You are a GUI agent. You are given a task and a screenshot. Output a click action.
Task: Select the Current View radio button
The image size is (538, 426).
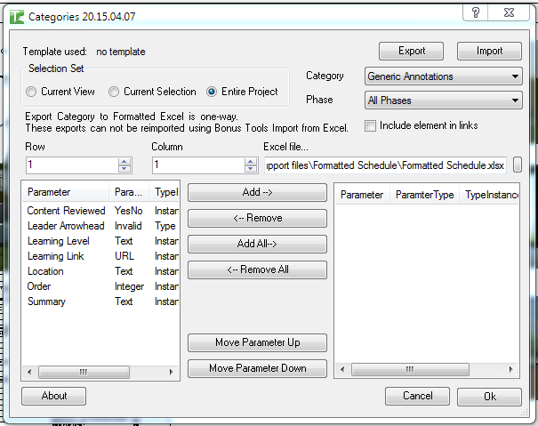pos(31,92)
